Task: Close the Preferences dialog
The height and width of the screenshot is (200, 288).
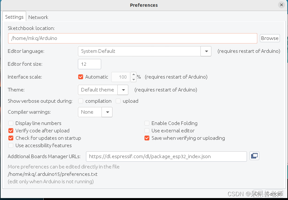Action: 281,5
